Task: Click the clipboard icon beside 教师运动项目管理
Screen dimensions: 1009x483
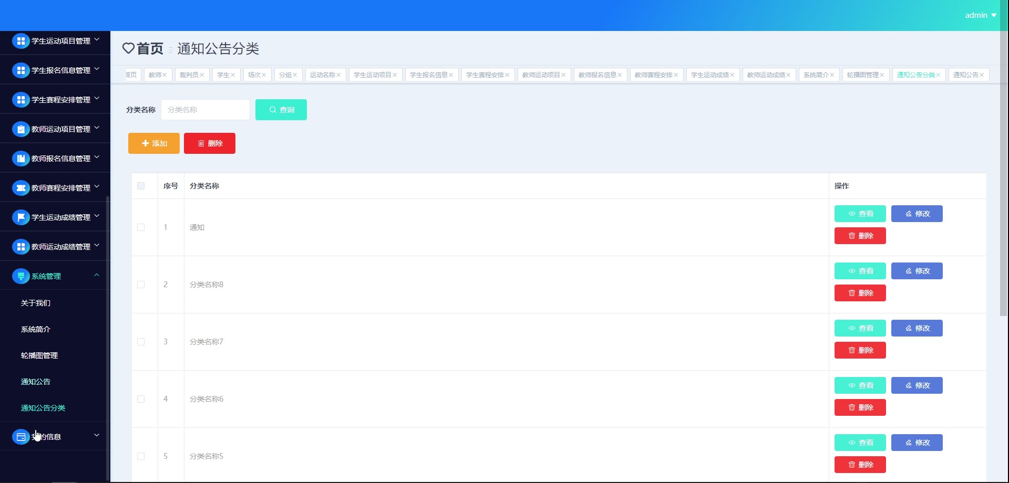Action: pos(20,129)
